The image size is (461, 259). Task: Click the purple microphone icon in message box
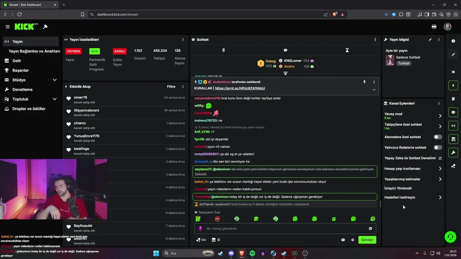201,228
